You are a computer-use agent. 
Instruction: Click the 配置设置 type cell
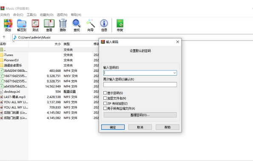(70, 91)
